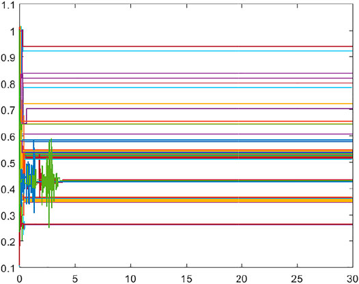Click the x-axis label 15
359x284 pixels.
tap(186, 279)
